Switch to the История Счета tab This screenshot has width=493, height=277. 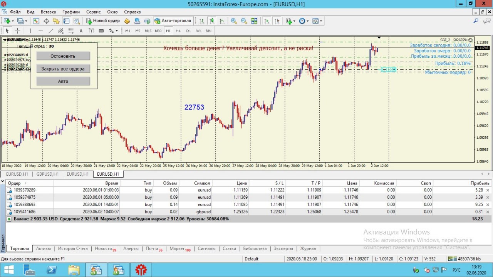coord(73,249)
